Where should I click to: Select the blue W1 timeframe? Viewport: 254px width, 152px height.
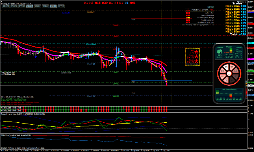pos(126,3)
